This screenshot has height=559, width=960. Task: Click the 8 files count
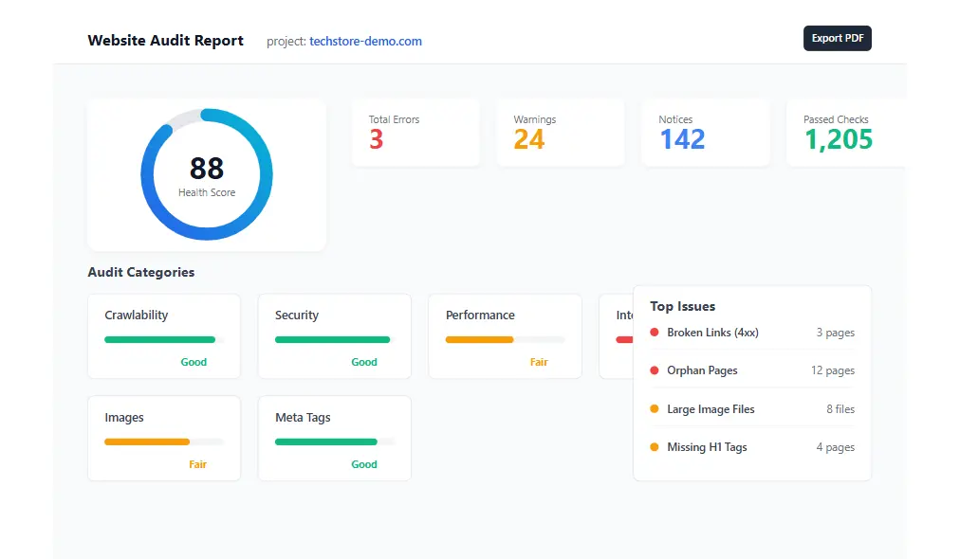840,409
